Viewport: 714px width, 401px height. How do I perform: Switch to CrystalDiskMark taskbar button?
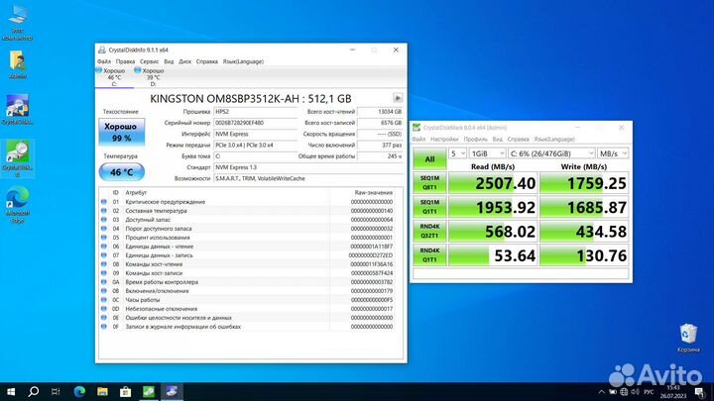click(x=149, y=391)
